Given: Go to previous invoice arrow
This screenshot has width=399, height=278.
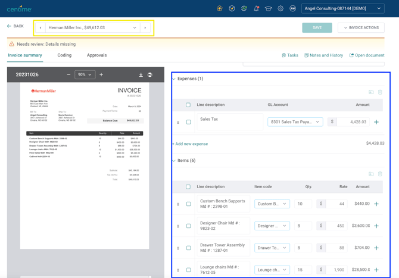Looking at the screenshot, I should tap(40, 28).
